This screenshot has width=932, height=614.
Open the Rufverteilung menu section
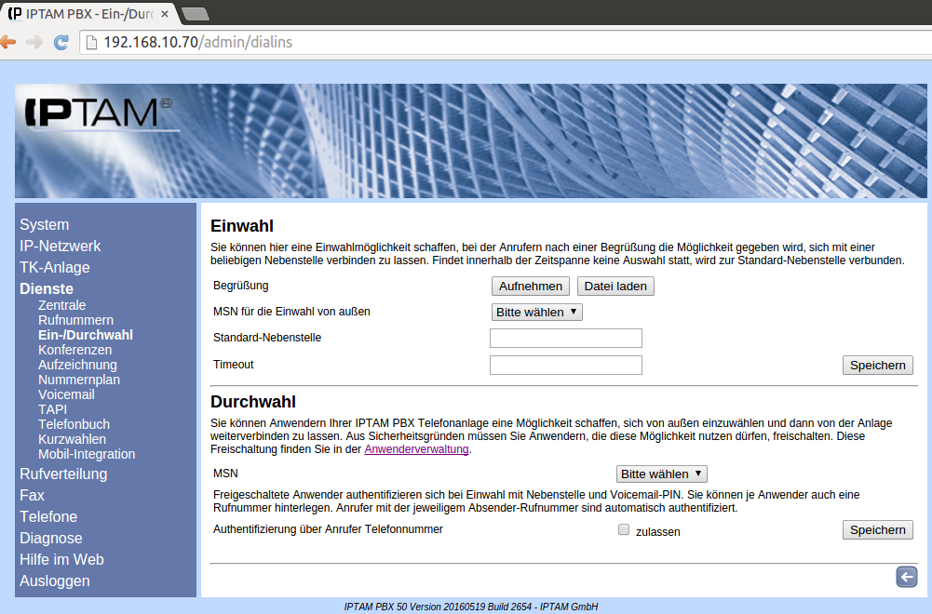63,474
